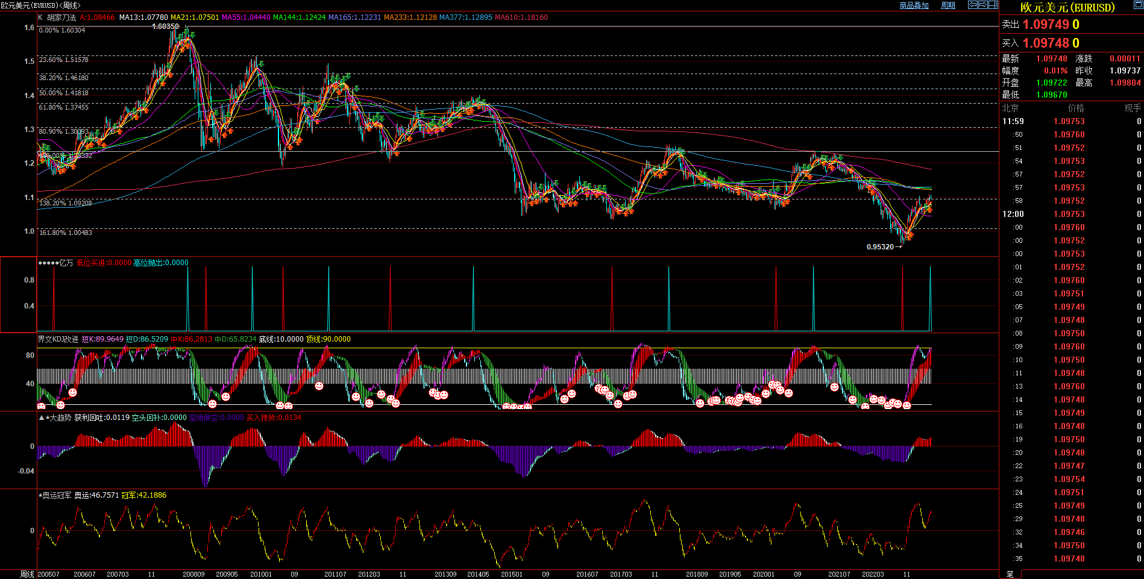Image resolution: width=1144 pixels, height=579 pixels.
Task: Select the :22 tick row priced 1.09747
Action: [1071, 466]
